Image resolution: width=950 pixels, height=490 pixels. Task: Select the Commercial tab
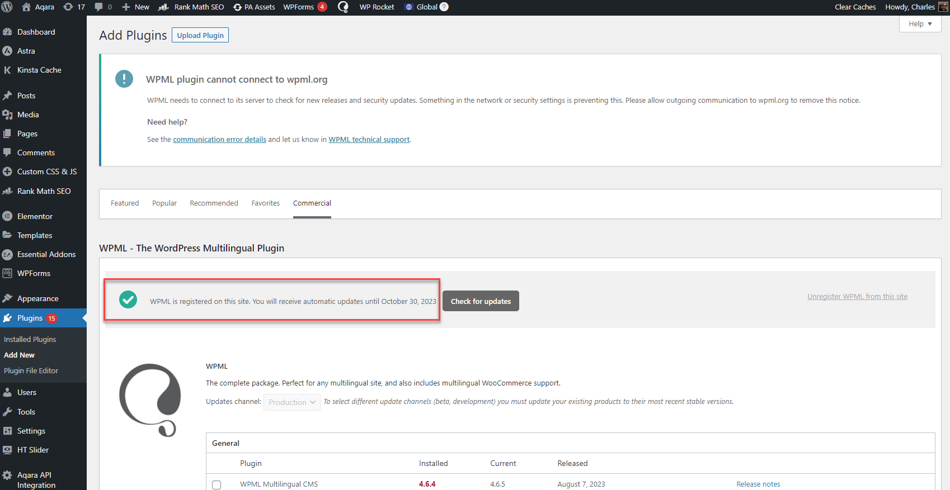tap(312, 203)
